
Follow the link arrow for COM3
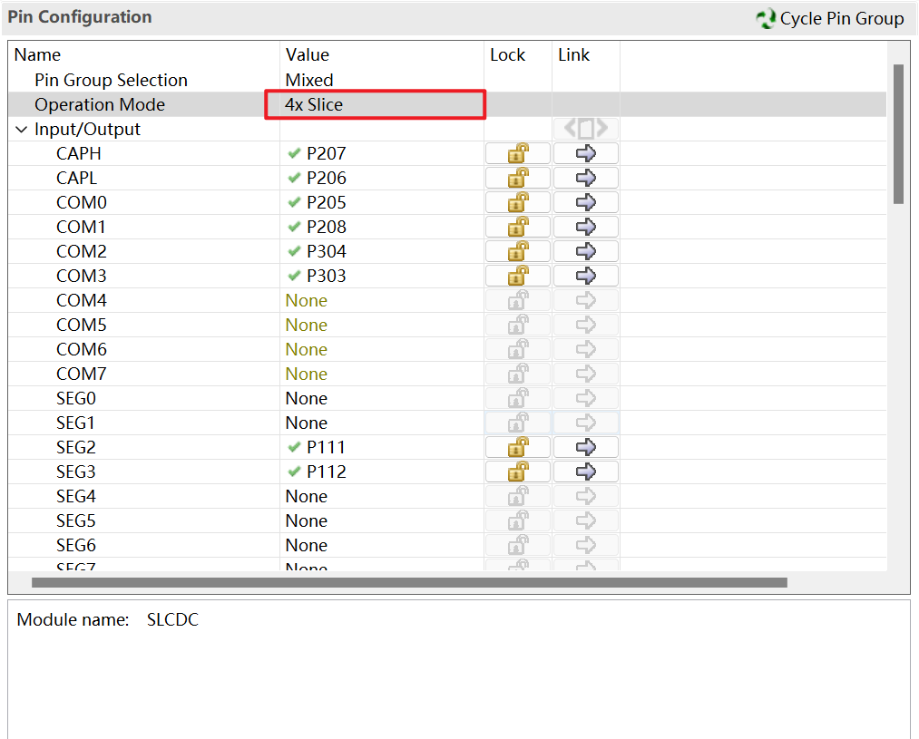[585, 276]
